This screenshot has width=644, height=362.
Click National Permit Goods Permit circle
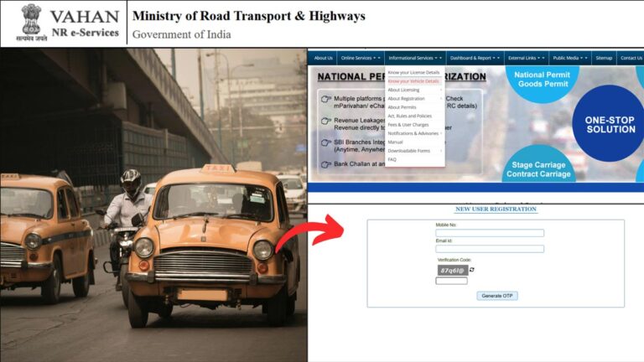pos(543,82)
